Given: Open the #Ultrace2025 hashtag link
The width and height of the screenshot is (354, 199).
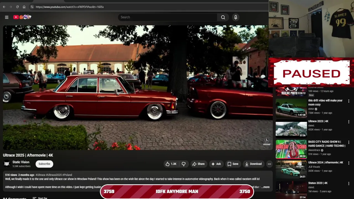Looking at the screenshot, I should coord(54,175).
